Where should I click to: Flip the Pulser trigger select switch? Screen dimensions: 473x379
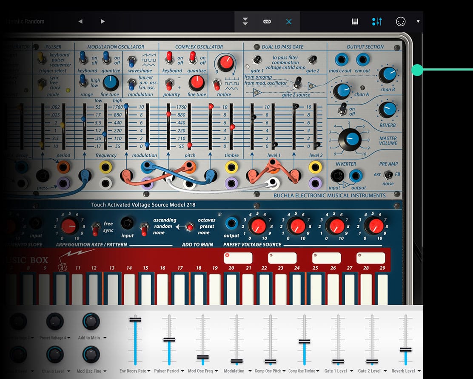coord(41,58)
